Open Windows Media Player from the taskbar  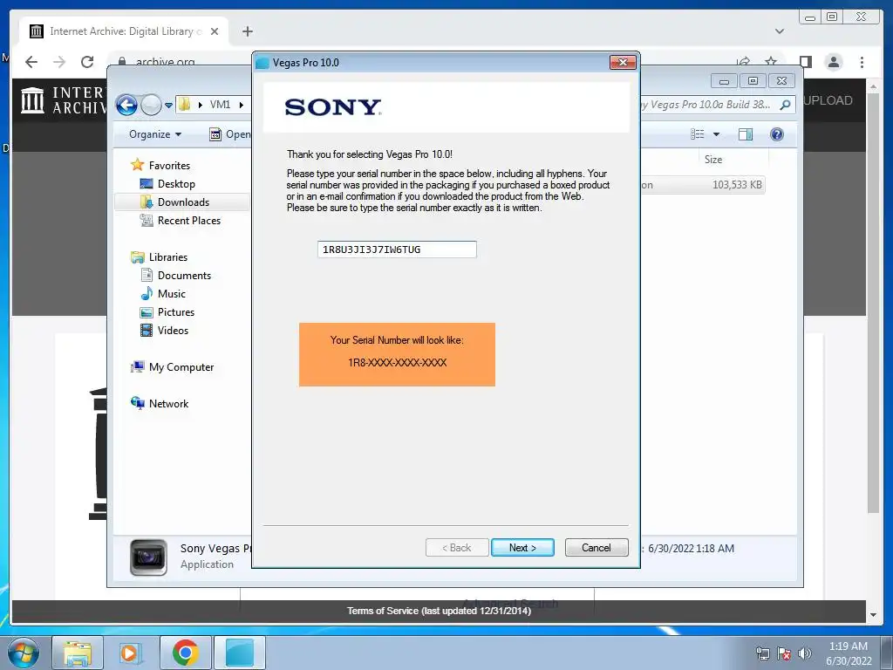tap(130, 653)
